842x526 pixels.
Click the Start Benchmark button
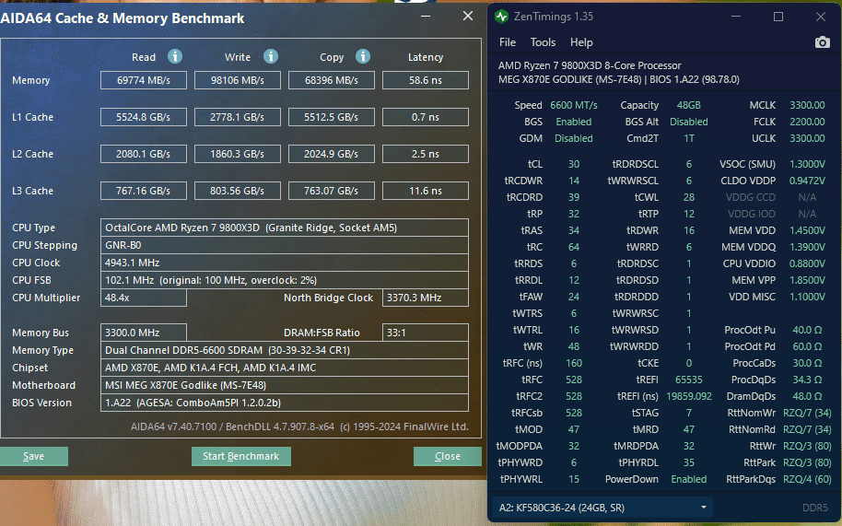241,456
